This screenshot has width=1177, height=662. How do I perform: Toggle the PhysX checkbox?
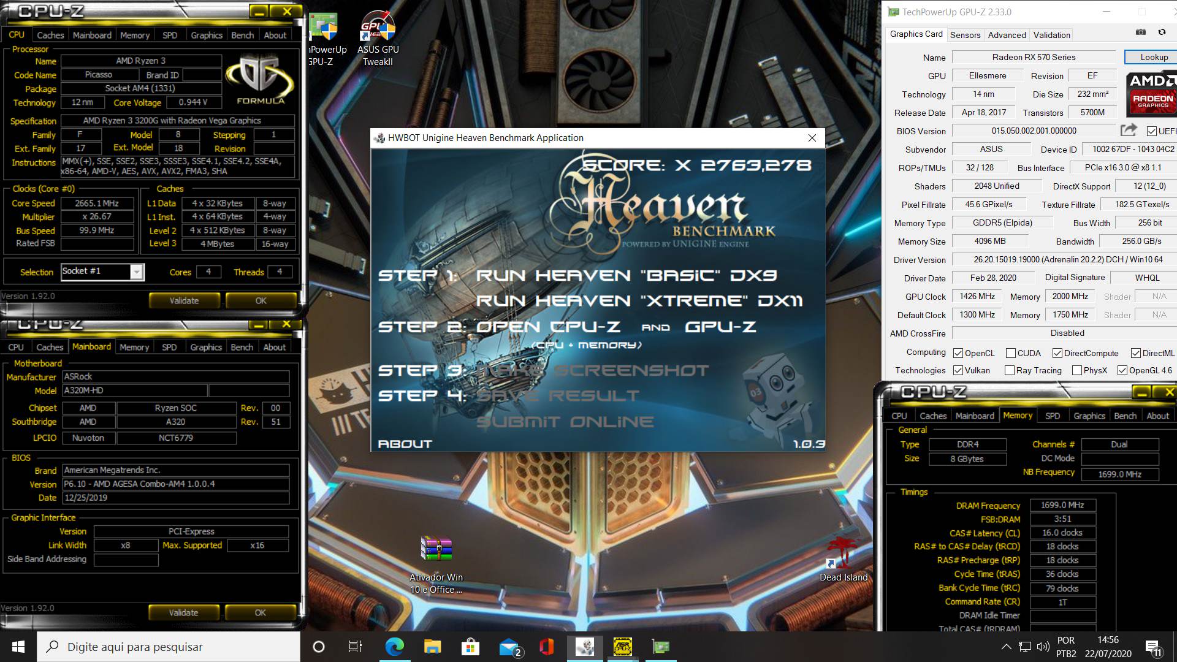point(1077,370)
